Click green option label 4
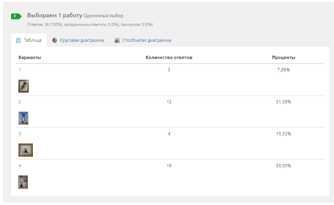 point(20,166)
